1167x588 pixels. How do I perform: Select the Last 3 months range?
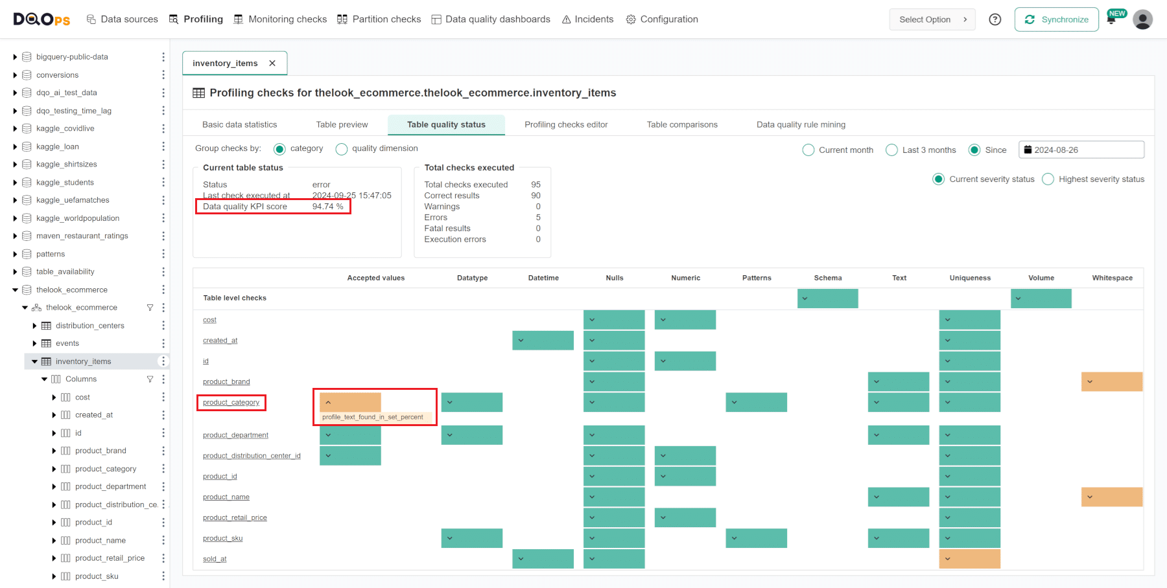pyautogui.click(x=892, y=150)
